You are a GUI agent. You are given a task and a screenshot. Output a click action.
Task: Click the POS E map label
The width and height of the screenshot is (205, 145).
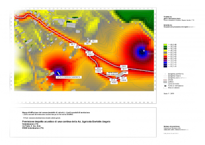[99, 71]
